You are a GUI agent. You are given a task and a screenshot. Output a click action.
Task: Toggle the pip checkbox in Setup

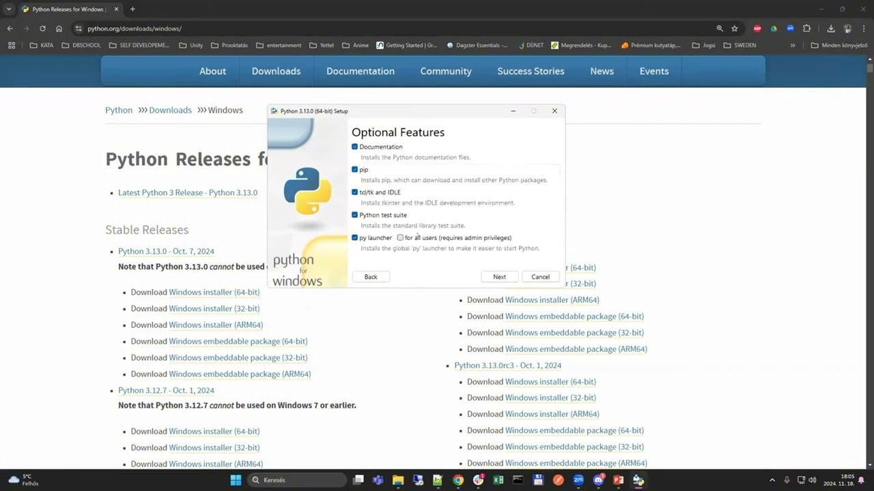354,169
